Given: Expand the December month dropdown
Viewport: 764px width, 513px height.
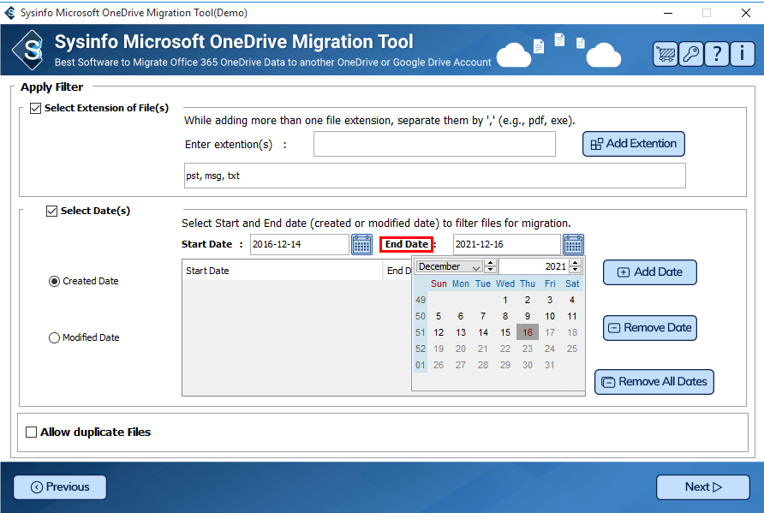Looking at the screenshot, I should coord(476,267).
